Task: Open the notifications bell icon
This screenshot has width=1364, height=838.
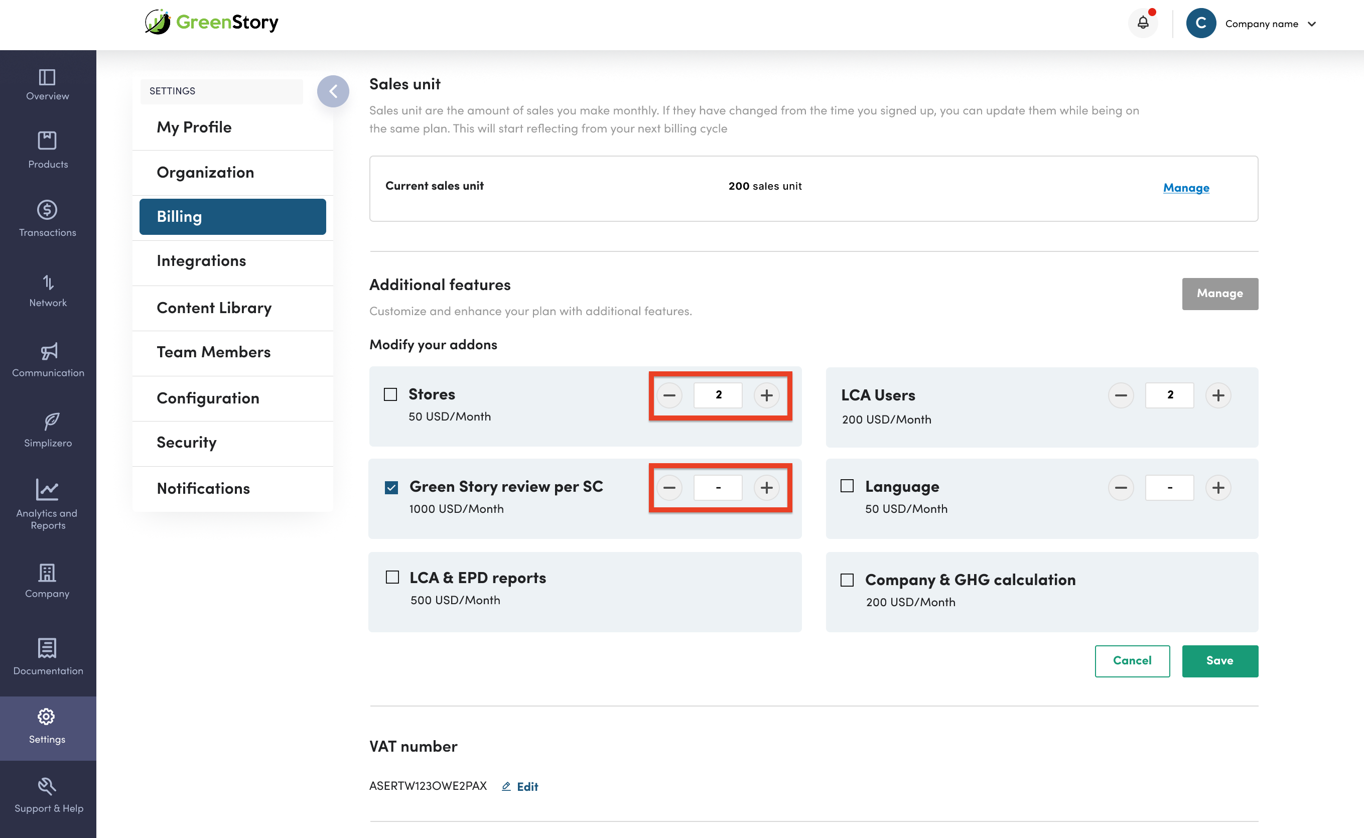Action: point(1143,23)
